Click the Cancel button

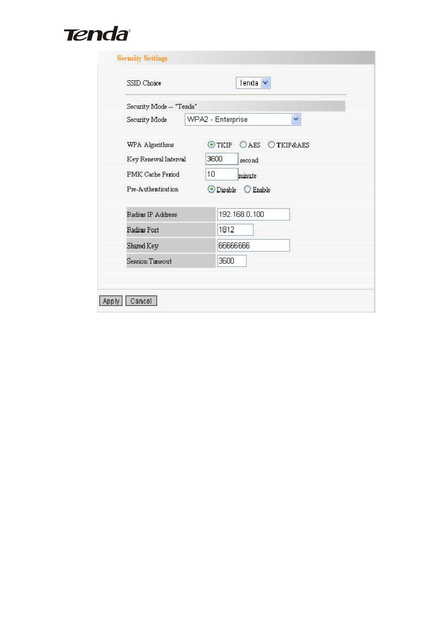(141, 301)
